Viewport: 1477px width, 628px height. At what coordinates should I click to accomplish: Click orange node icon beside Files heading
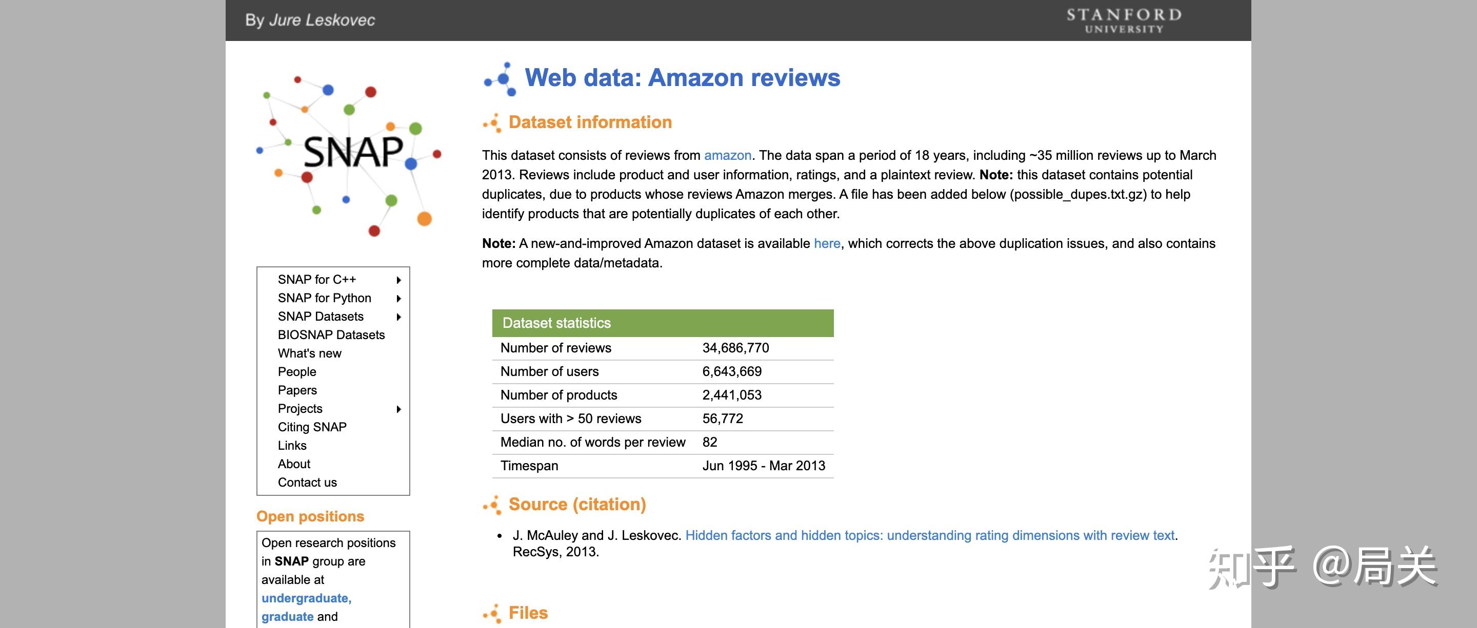pyautogui.click(x=492, y=613)
